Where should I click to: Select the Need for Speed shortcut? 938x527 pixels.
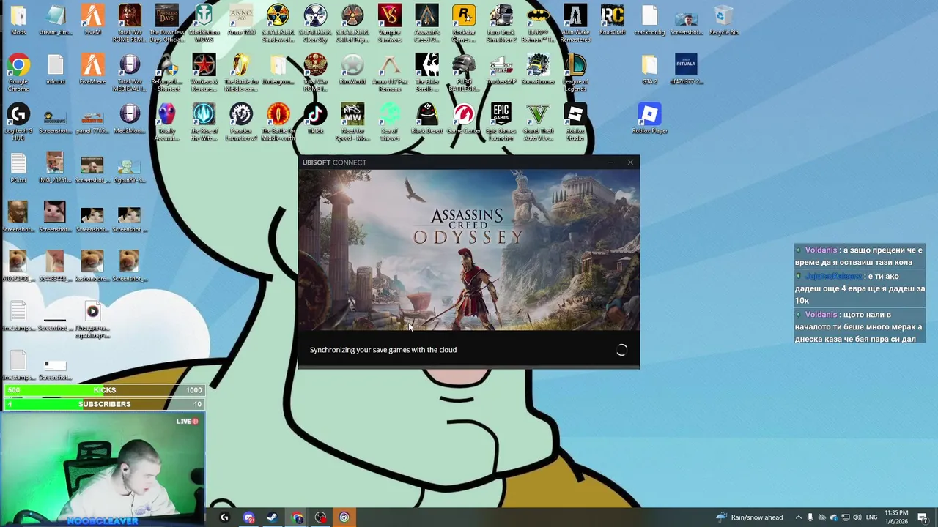(x=352, y=122)
